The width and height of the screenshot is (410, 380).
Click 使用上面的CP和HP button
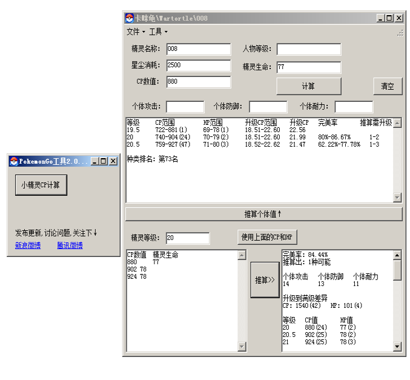[x=267, y=237]
